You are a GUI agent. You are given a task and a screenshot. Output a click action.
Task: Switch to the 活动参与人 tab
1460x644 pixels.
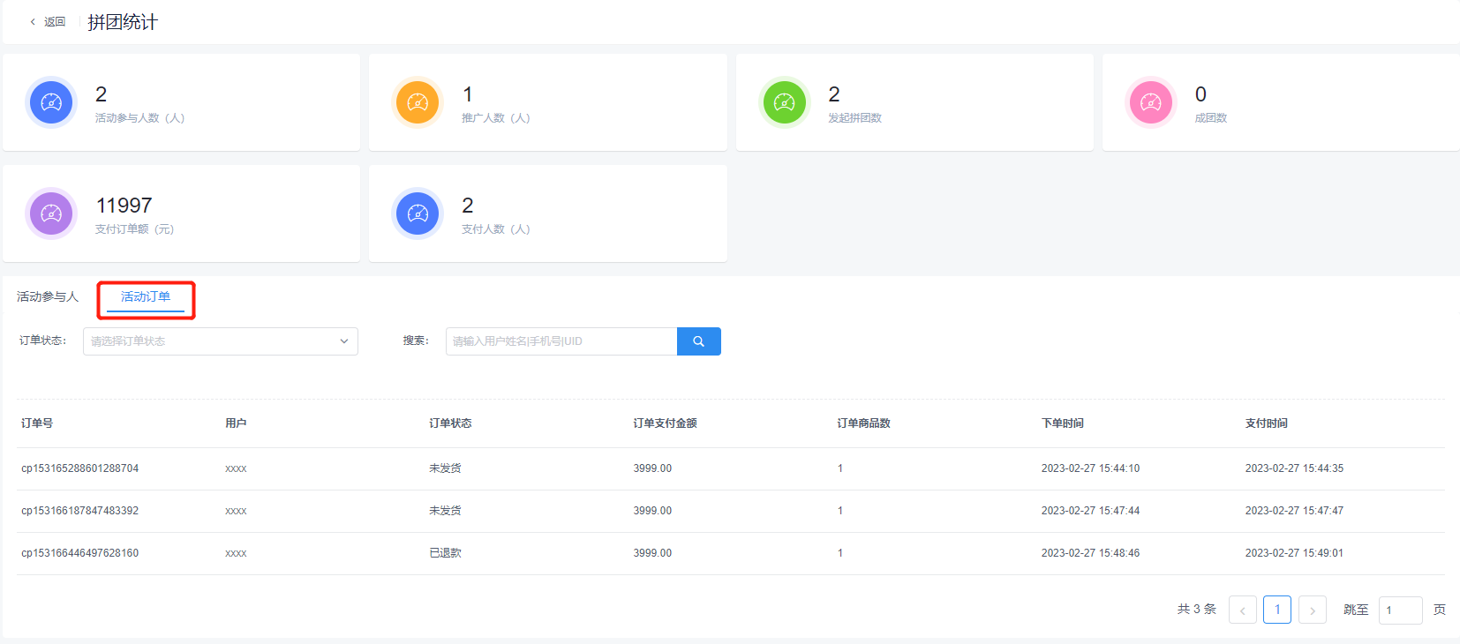48,296
